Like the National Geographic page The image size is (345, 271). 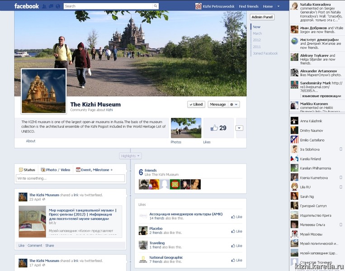pos(236,260)
